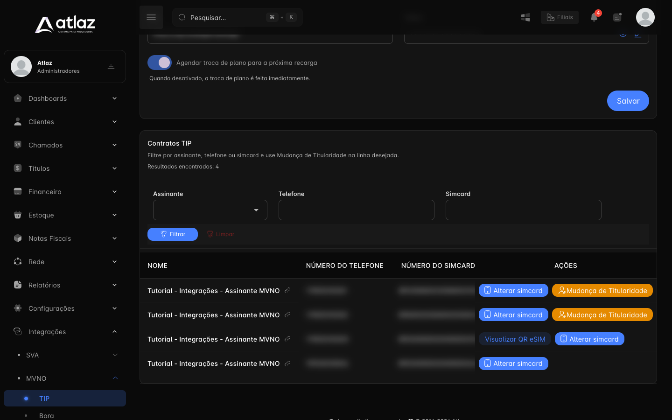Click Mudança de Titularidade in first row
The height and width of the screenshot is (420, 672).
pos(602,291)
